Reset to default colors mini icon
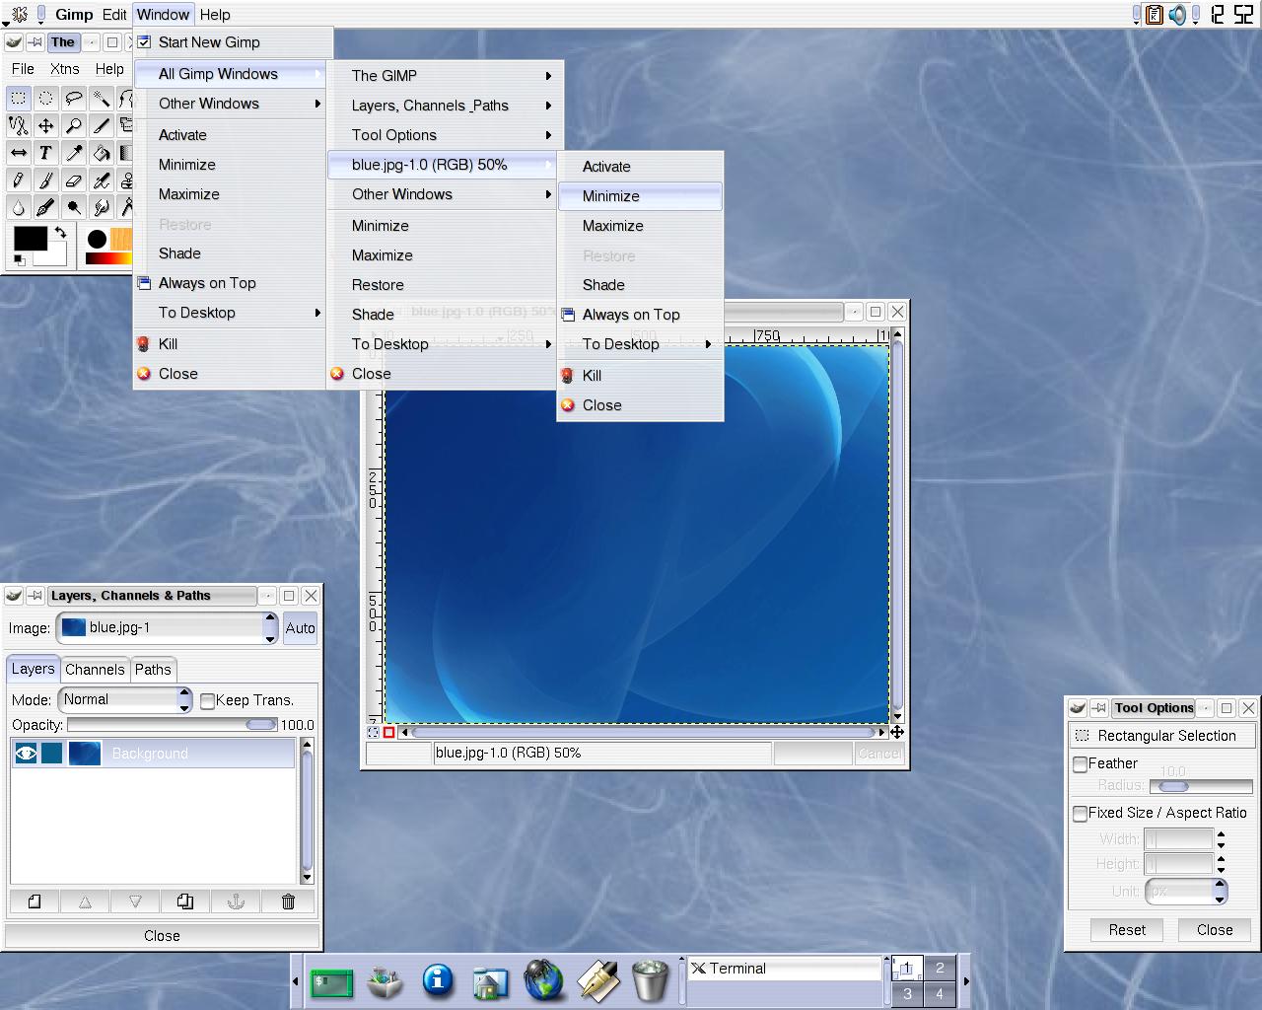The width and height of the screenshot is (1262, 1010). [18, 260]
